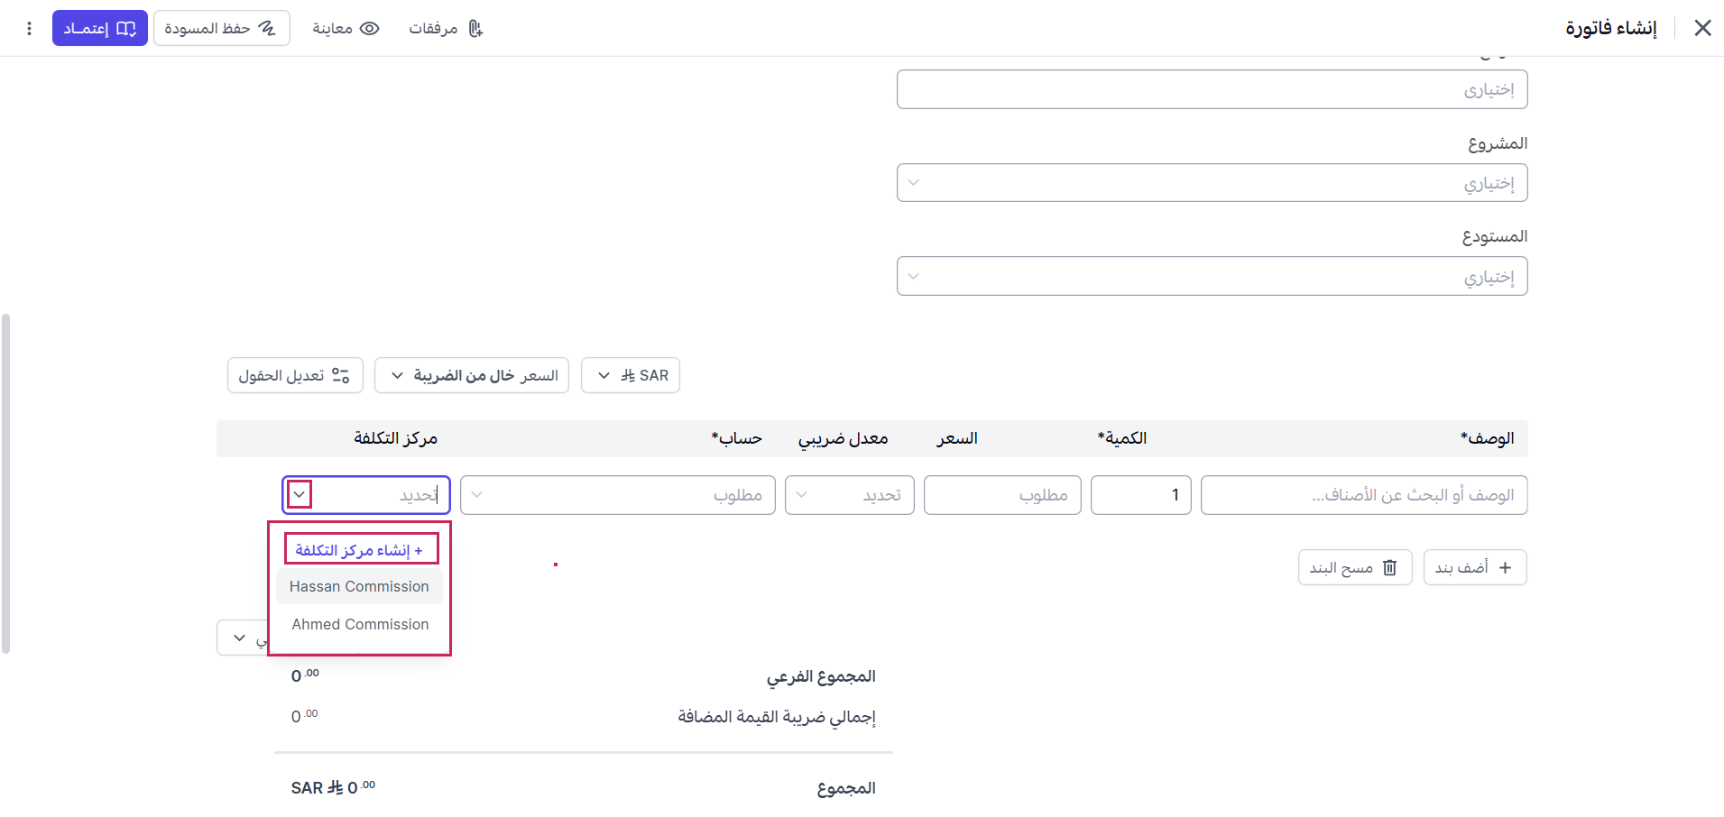This screenshot has width=1724, height=817.
Task: Click the price input field
Action: [x=1002, y=495]
